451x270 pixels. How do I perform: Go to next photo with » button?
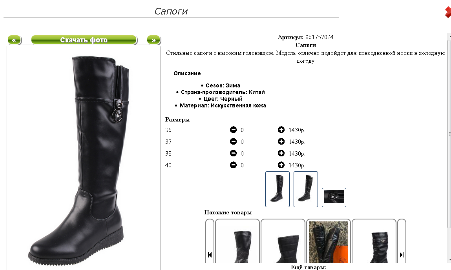coord(153,40)
